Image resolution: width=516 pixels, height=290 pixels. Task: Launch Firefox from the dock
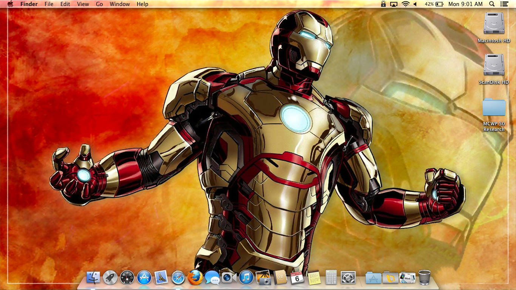tap(195, 278)
